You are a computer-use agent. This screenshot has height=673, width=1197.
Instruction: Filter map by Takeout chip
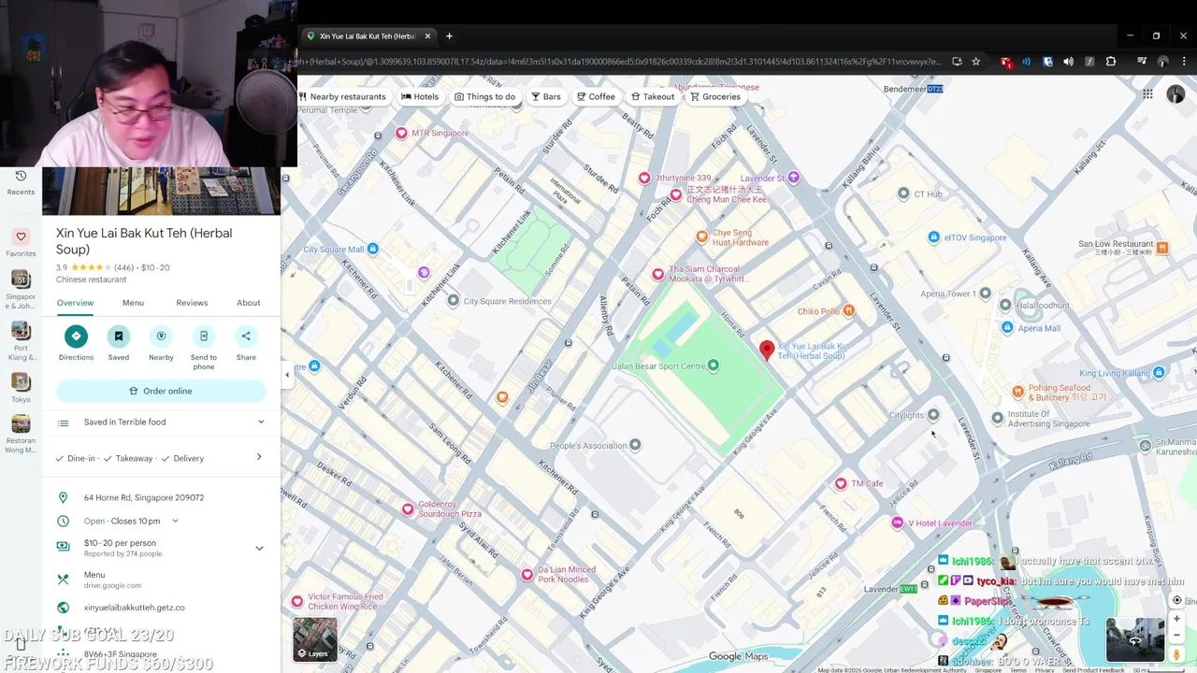click(x=653, y=96)
